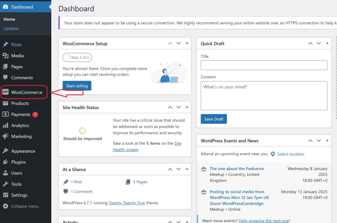Open the 5 Pages link
Viewport: 337px width, 223px height.
(140, 182)
